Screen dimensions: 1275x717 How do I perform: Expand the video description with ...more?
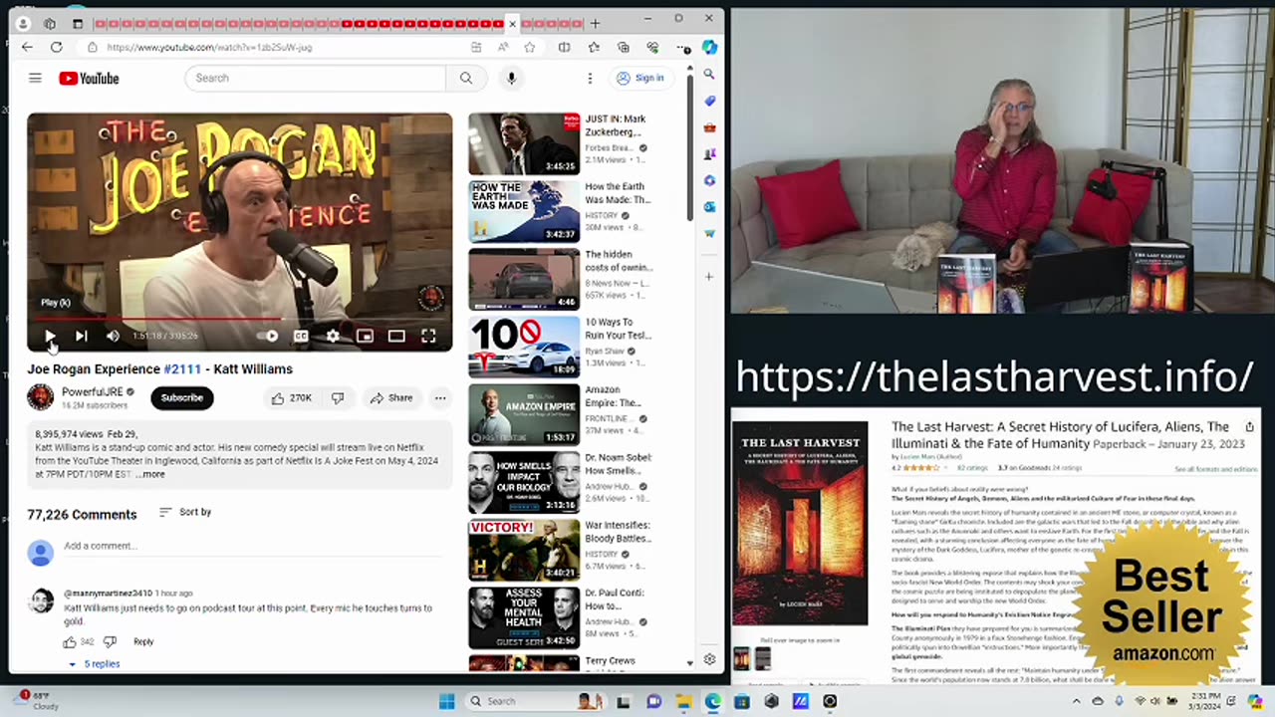coord(150,474)
